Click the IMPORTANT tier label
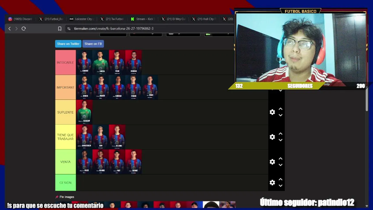This screenshot has height=210, width=373. (x=66, y=87)
